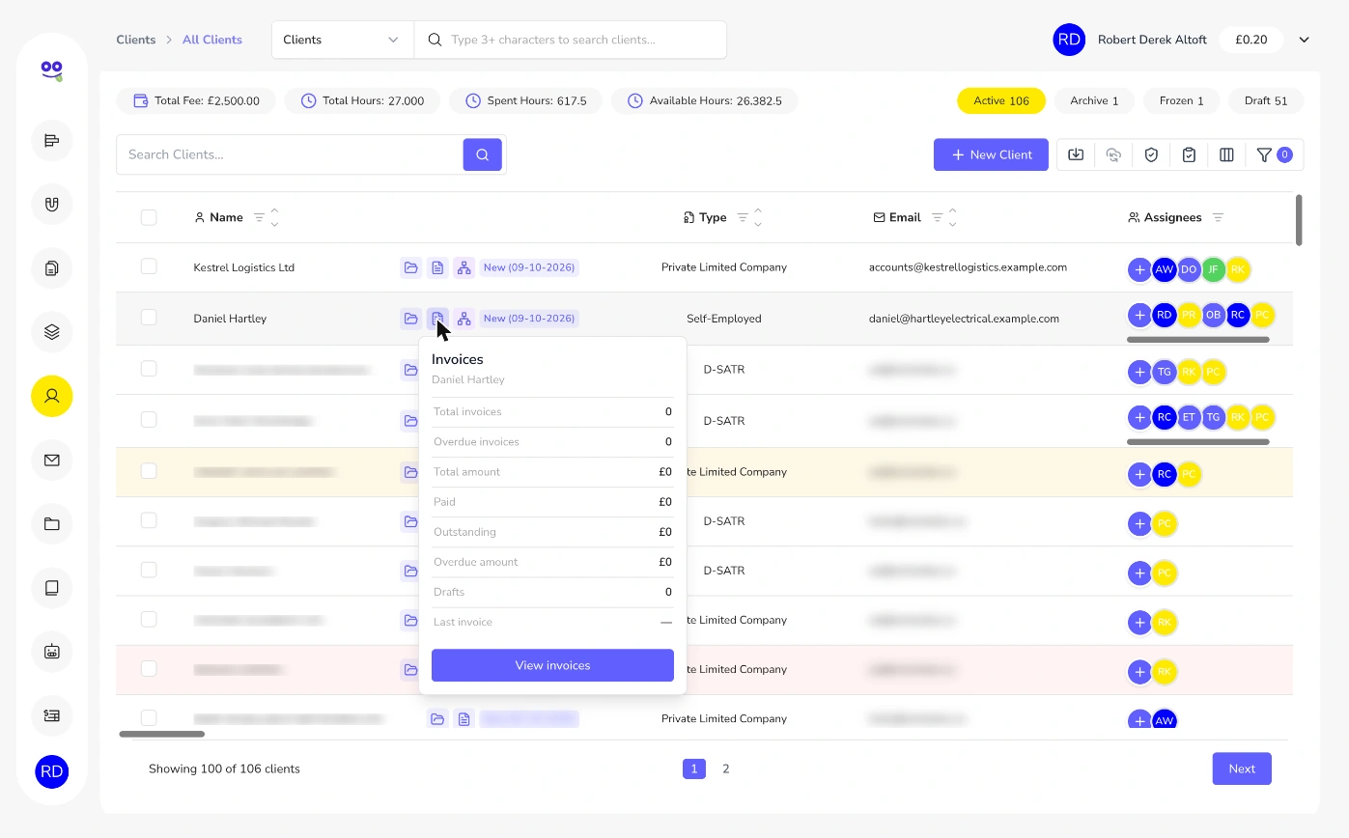Click the Clients breadcrumb link

coord(136,40)
